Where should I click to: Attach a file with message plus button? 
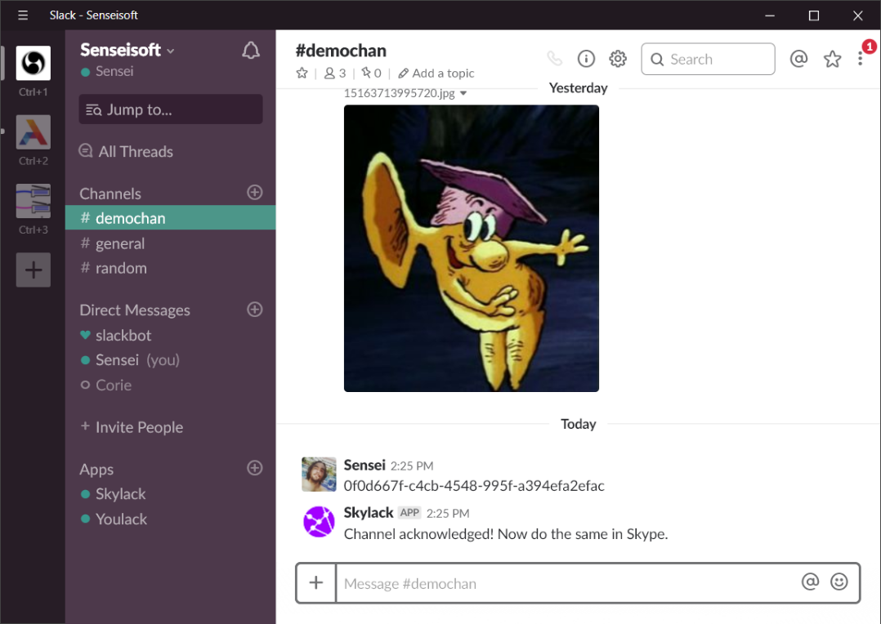point(316,582)
